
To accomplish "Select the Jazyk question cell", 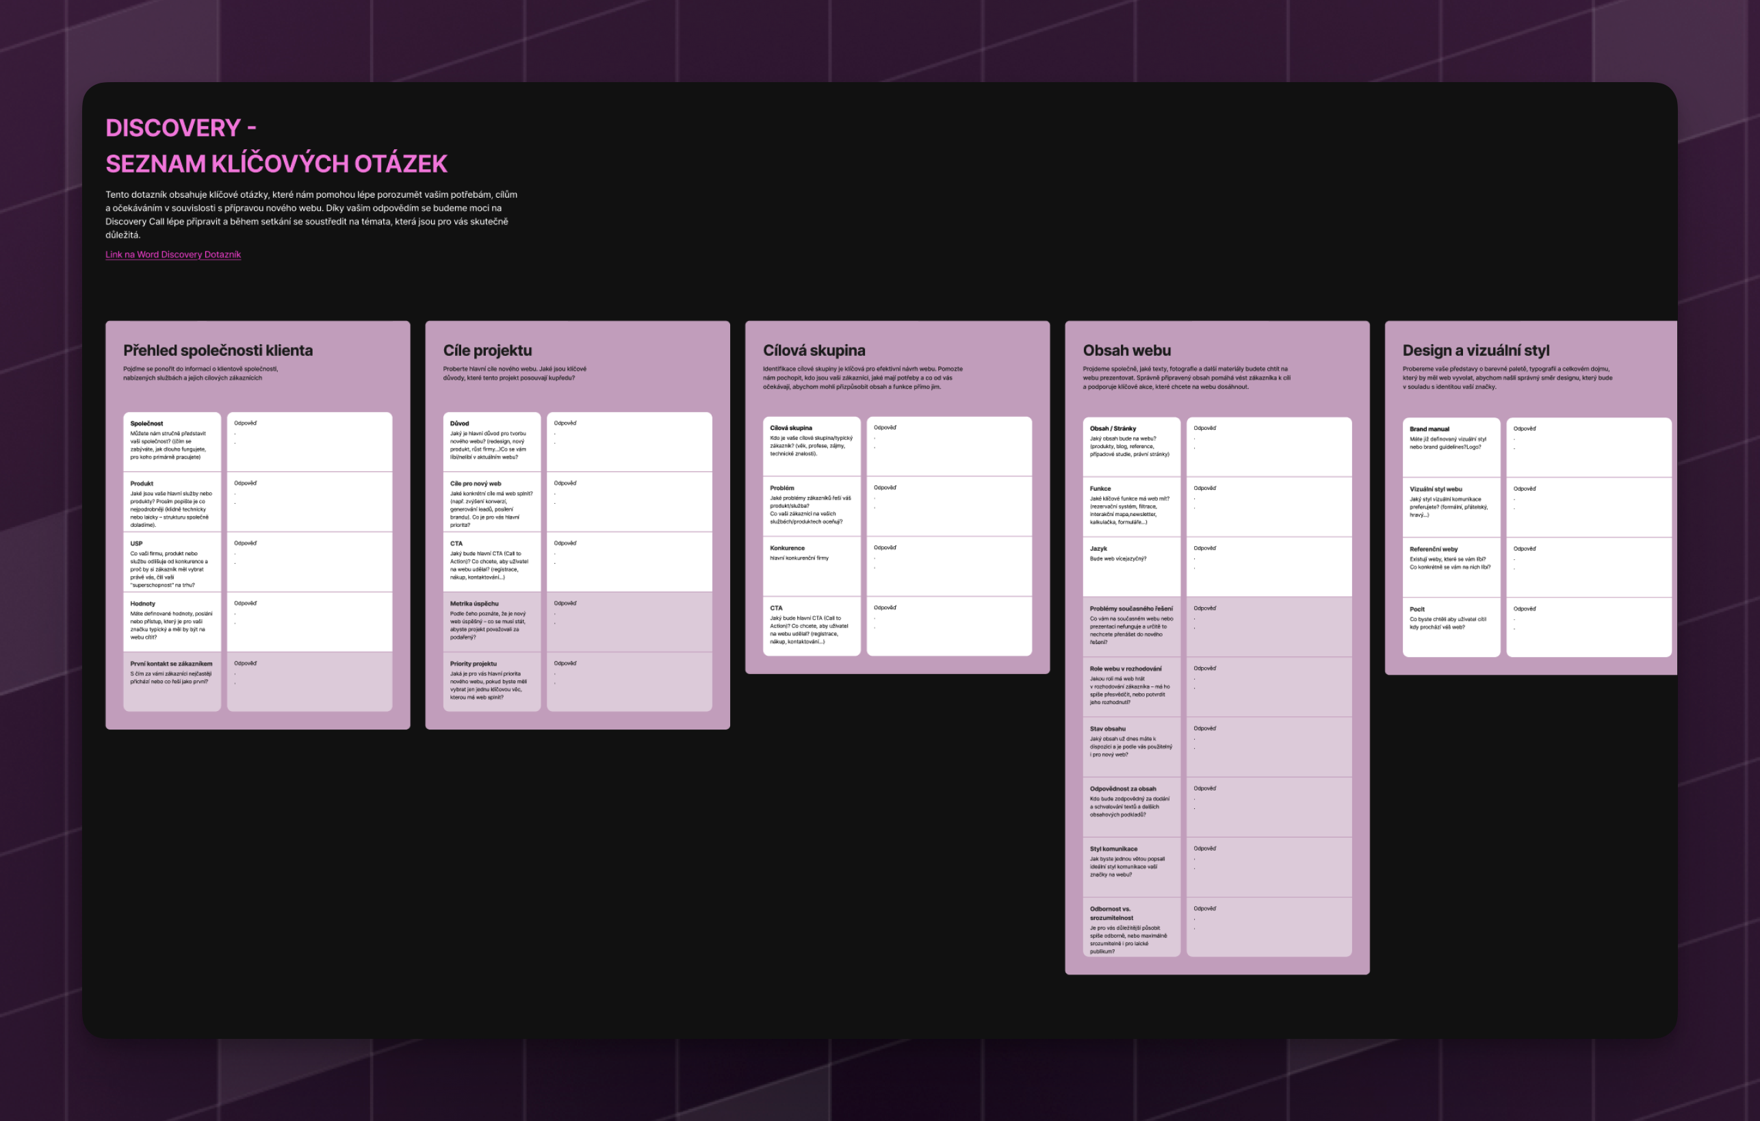I will pyautogui.click(x=1131, y=567).
